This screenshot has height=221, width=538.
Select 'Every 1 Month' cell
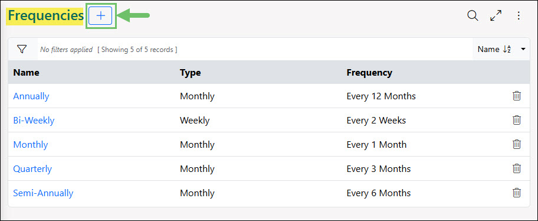click(x=376, y=144)
